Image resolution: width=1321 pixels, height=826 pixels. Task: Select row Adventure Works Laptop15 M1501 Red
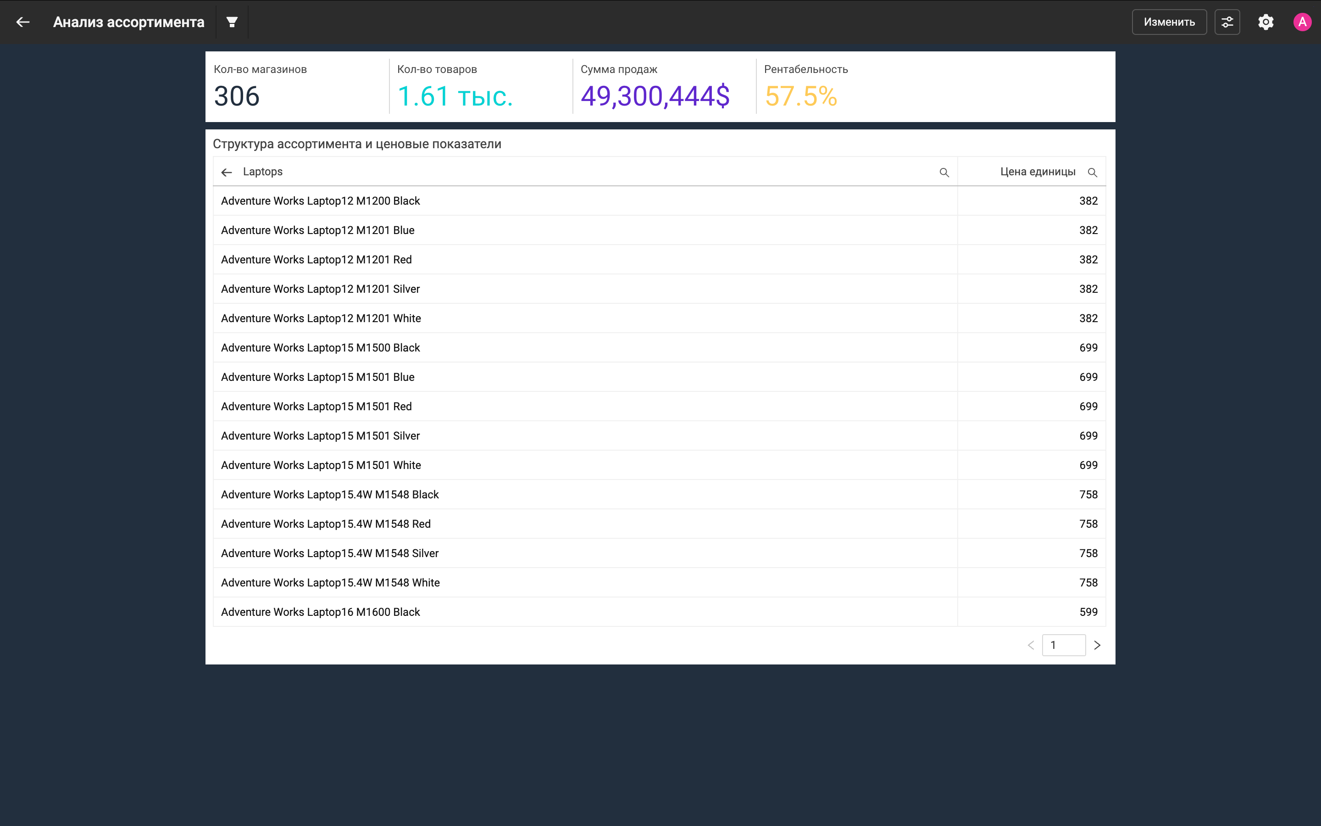(x=660, y=407)
